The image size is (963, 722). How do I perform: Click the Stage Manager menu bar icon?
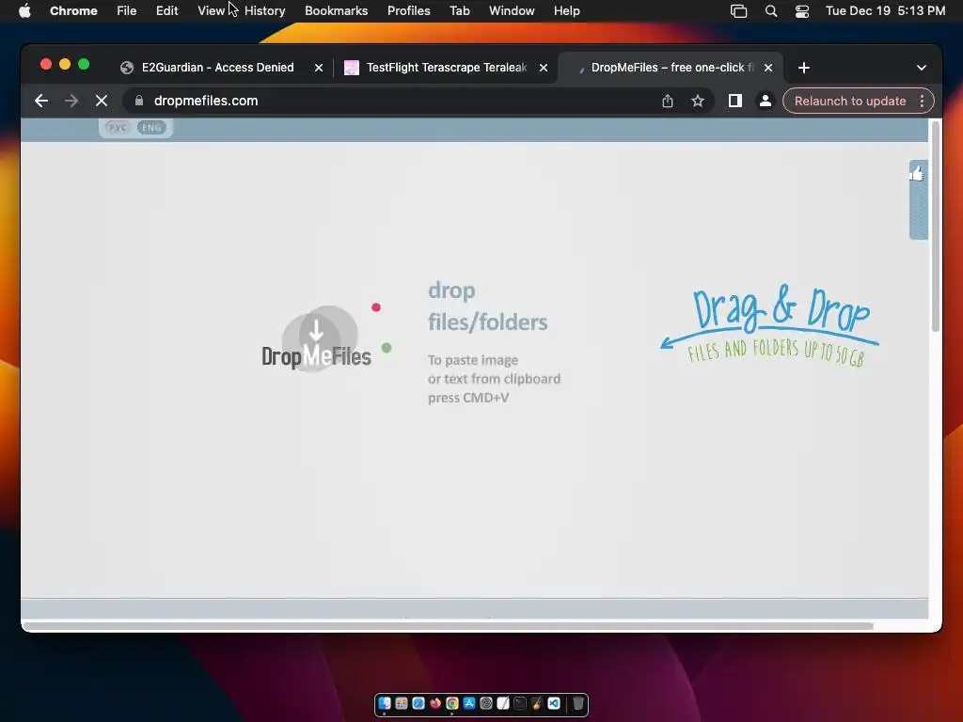coord(739,10)
